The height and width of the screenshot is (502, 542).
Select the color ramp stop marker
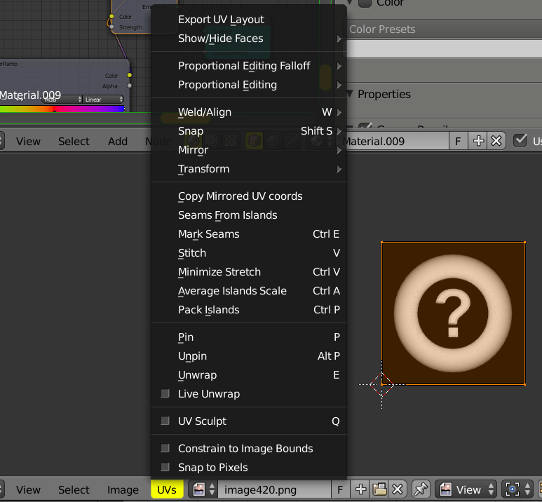pos(54,111)
